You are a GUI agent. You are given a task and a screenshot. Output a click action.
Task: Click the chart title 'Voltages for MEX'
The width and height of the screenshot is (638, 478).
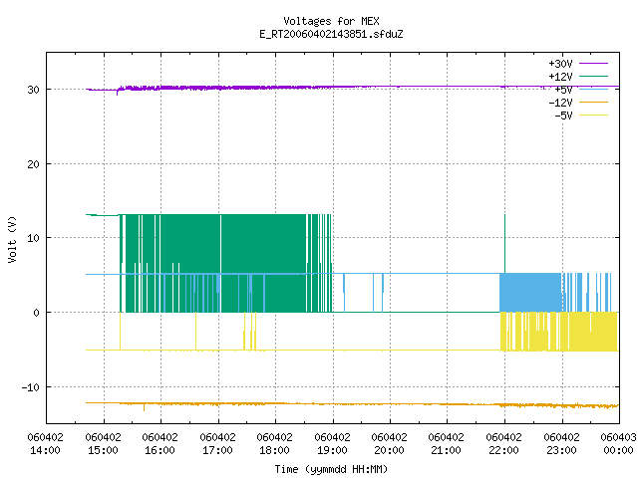(331, 21)
